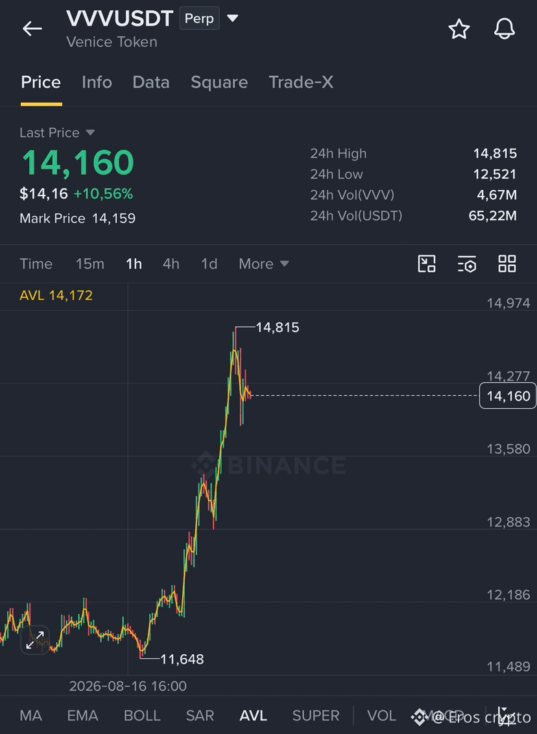Enable the SAR indicator

coord(200,715)
